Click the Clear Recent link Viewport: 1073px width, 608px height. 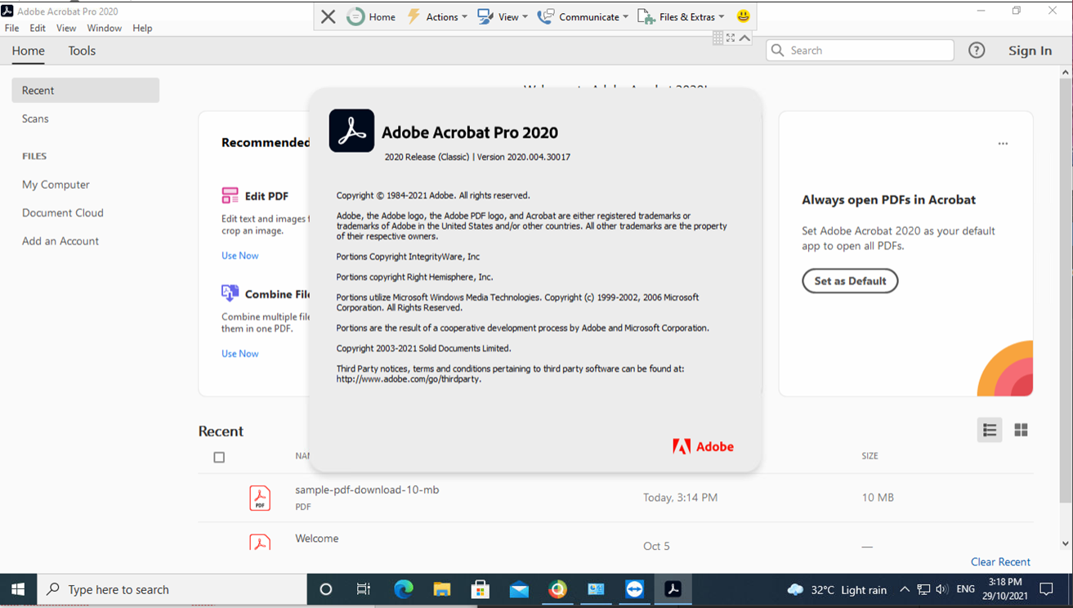[x=1000, y=561]
